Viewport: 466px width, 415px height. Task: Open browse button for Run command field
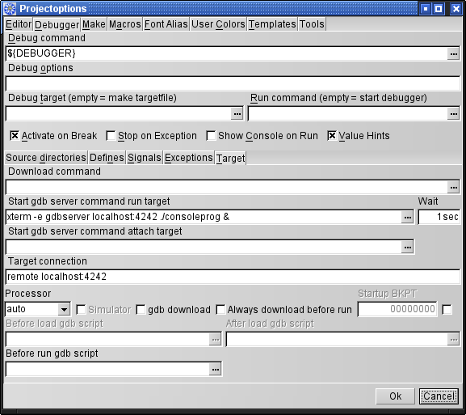click(x=453, y=114)
